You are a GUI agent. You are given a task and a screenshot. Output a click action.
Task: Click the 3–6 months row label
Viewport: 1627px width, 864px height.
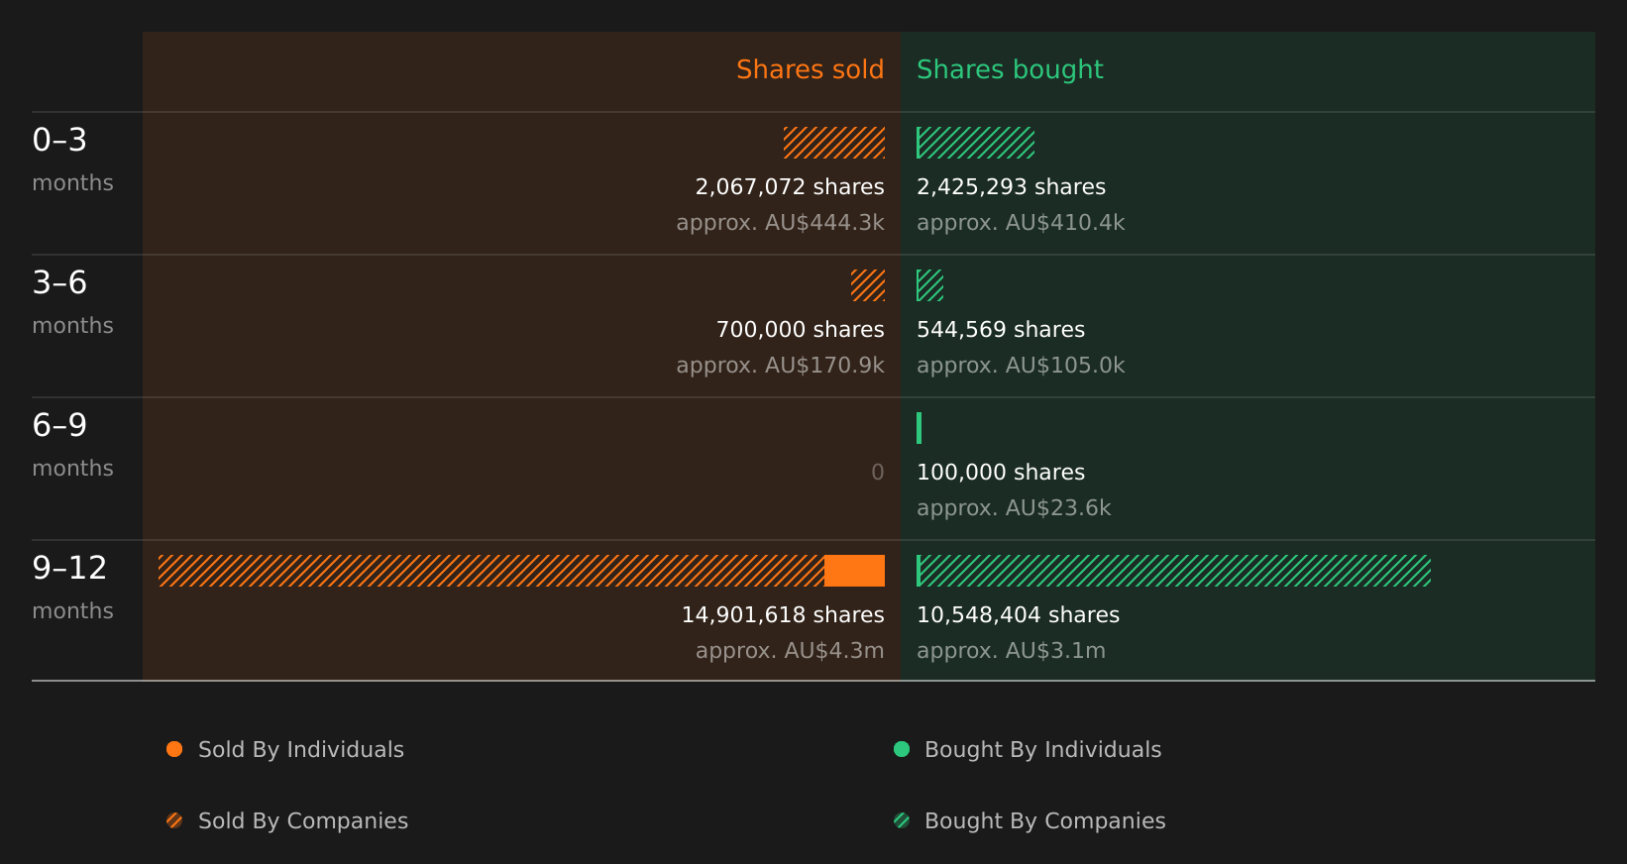pyautogui.click(x=72, y=302)
